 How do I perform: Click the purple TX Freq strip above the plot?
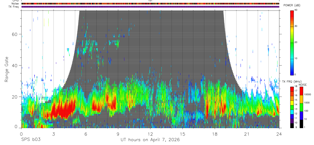click(x=150, y=7)
